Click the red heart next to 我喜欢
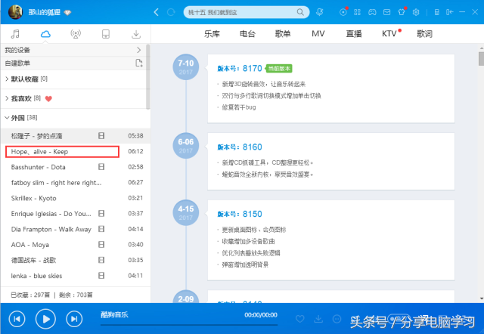Viewport: 484px width, 334px height. click(48, 99)
